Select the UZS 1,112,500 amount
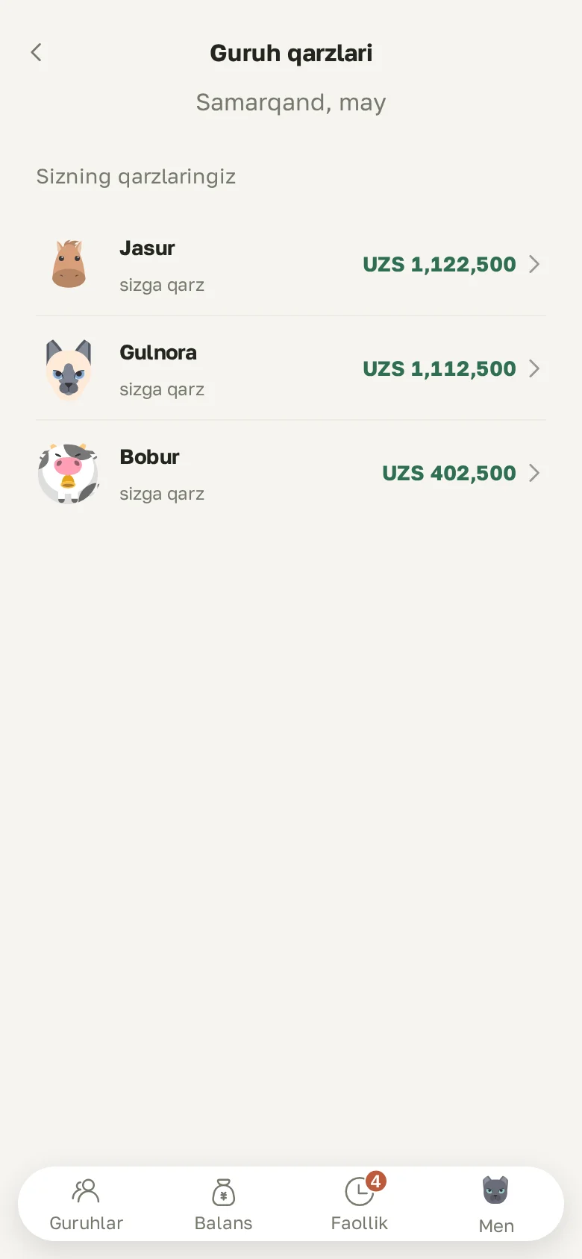Screen dimensions: 582x1259 click(x=439, y=368)
